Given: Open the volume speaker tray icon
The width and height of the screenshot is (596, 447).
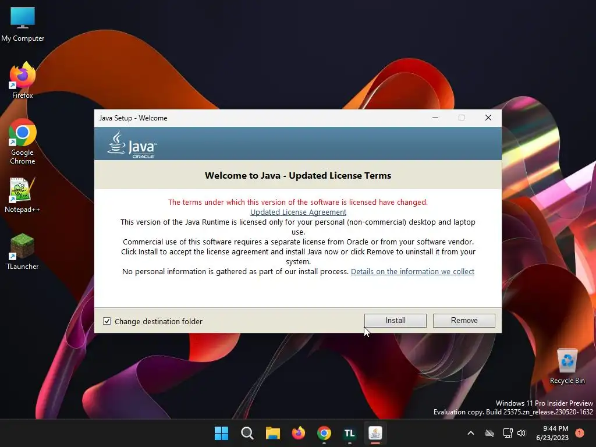Looking at the screenshot, I should tap(521, 433).
